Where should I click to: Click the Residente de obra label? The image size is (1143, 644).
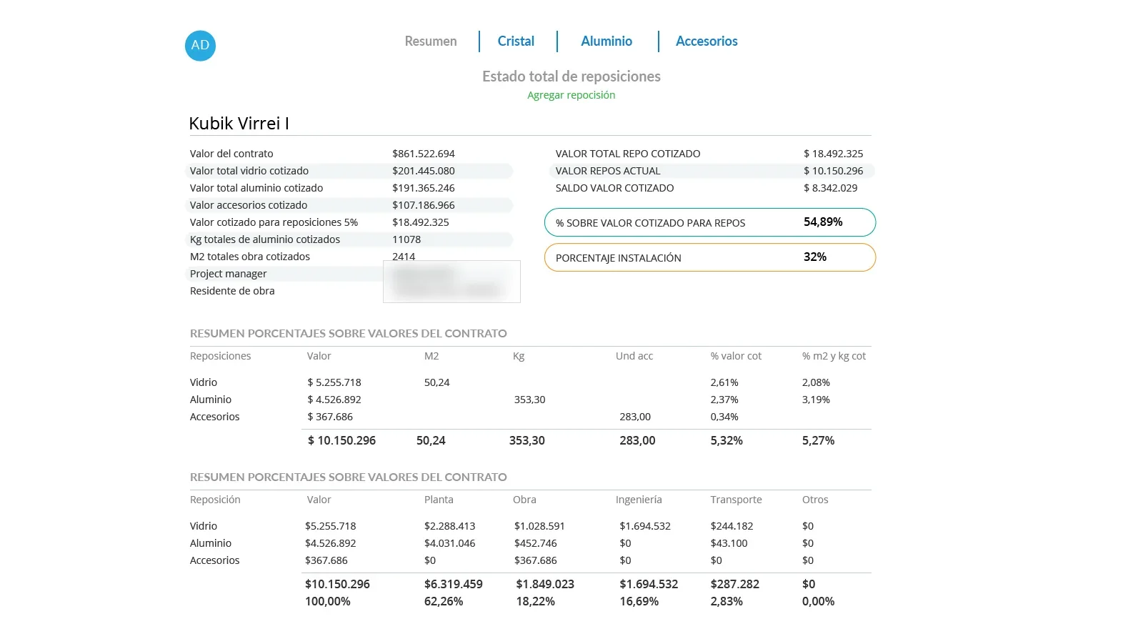point(232,291)
